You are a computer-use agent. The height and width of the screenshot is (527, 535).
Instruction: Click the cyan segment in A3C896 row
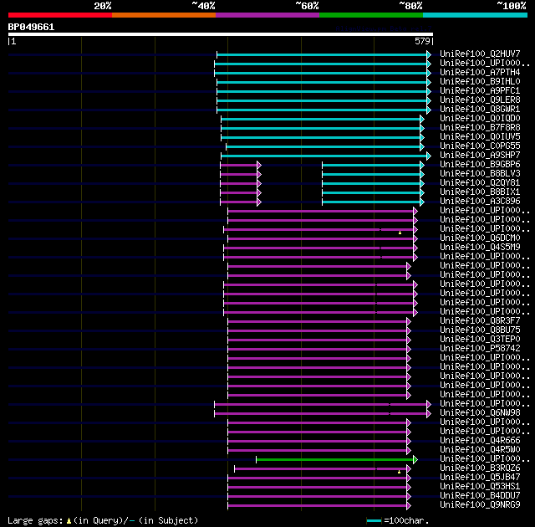(371, 202)
